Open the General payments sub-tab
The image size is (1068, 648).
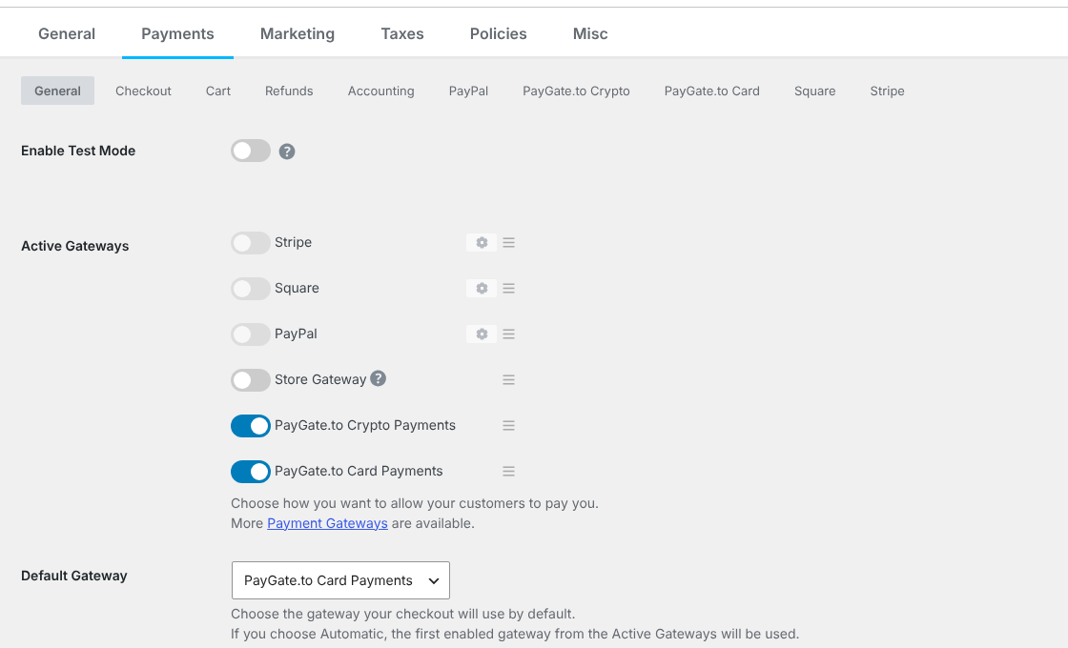57,91
